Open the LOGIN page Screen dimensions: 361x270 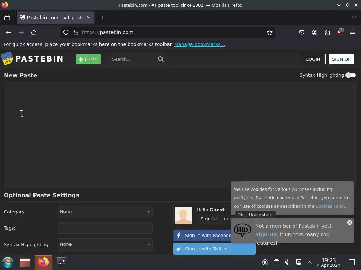pos(313,59)
